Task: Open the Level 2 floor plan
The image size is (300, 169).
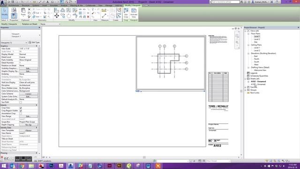Action: [x=257, y=39]
